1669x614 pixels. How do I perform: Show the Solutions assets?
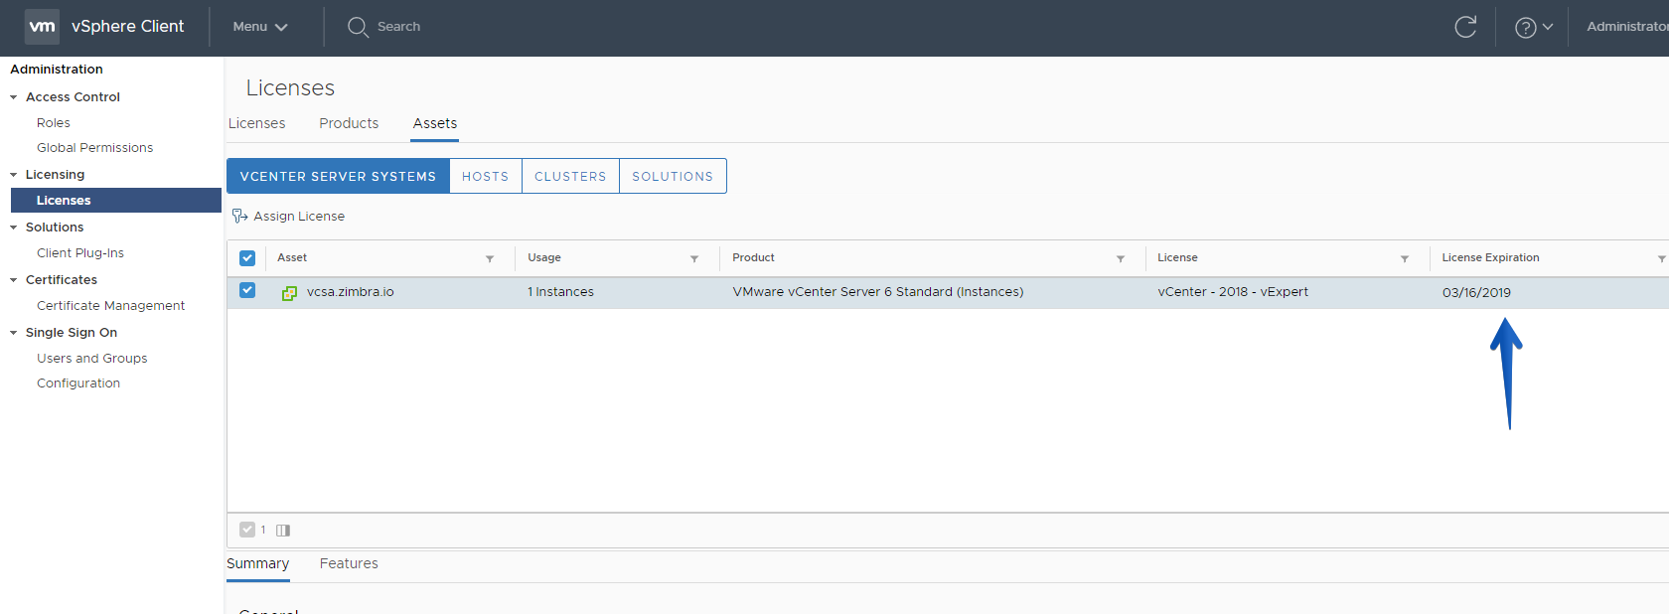[673, 176]
